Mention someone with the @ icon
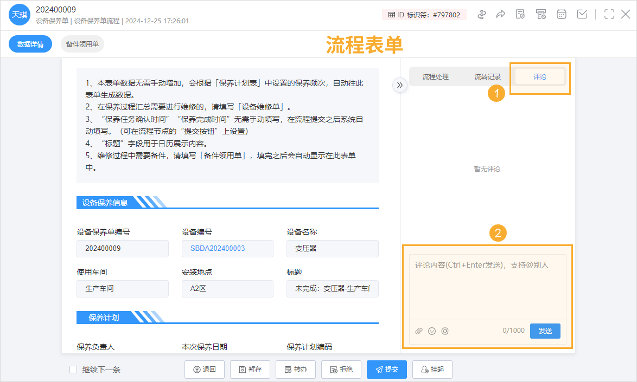The height and width of the screenshot is (382, 637). click(x=445, y=331)
